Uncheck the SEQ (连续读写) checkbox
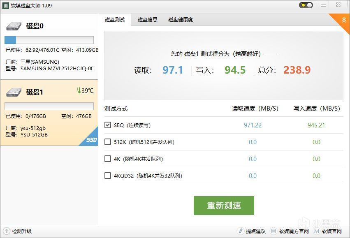 pyautogui.click(x=108, y=125)
